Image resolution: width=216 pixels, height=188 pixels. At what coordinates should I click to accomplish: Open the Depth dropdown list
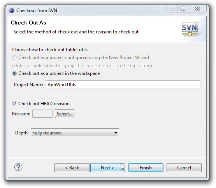click(x=116, y=133)
